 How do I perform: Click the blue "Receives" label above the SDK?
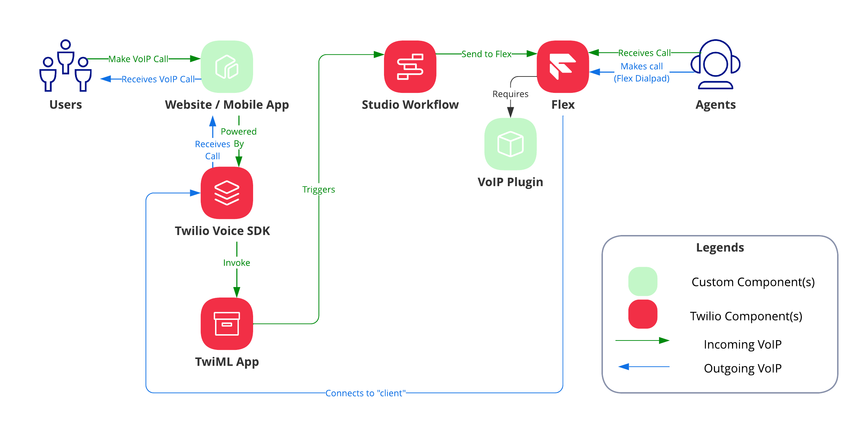coord(213,144)
